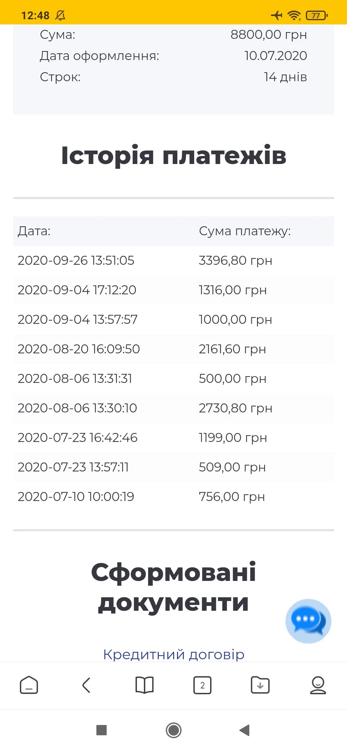The height and width of the screenshot is (751, 347).
Task: Open the live chat bubble
Action: pyautogui.click(x=308, y=621)
